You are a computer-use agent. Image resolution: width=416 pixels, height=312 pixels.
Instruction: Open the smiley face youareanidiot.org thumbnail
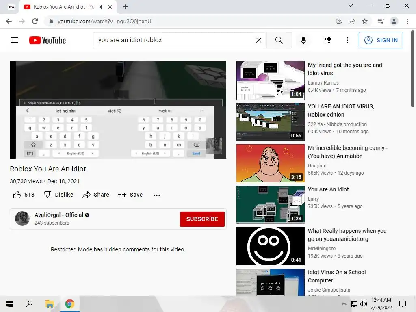click(x=270, y=246)
